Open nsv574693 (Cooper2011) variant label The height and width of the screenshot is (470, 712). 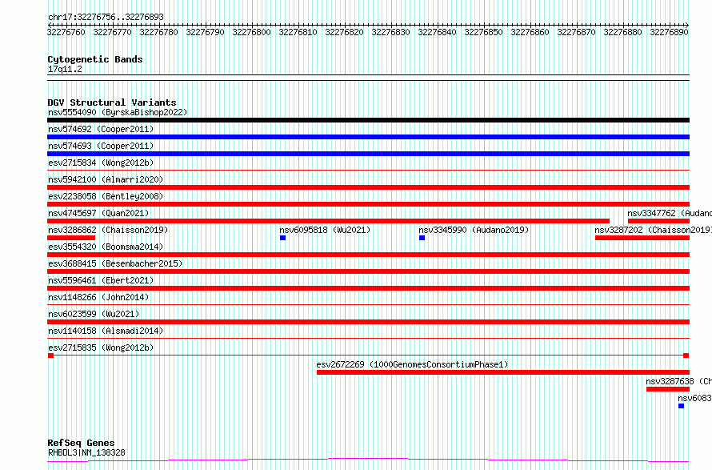(101, 146)
